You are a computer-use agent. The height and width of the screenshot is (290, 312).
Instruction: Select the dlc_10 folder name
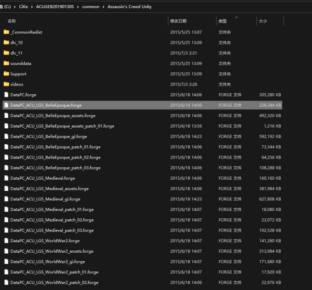pyautogui.click(x=17, y=42)
